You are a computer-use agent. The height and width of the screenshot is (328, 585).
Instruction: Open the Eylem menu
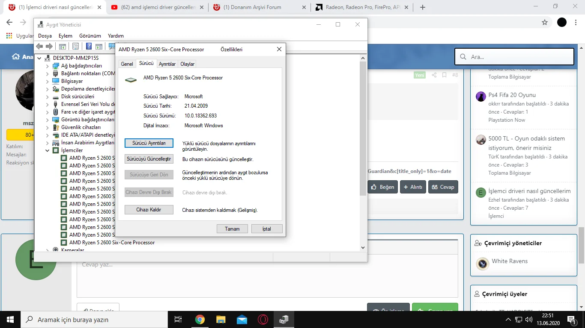[66, 36]
